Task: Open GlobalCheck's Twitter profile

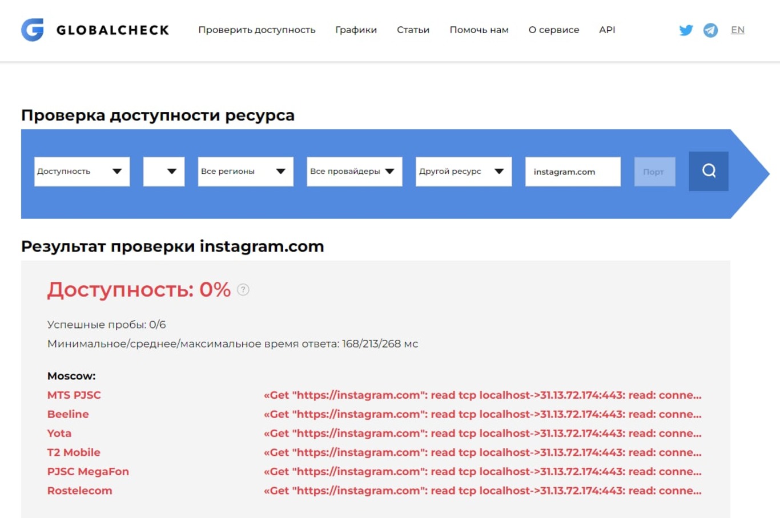Action: click(x=686, y=30)
